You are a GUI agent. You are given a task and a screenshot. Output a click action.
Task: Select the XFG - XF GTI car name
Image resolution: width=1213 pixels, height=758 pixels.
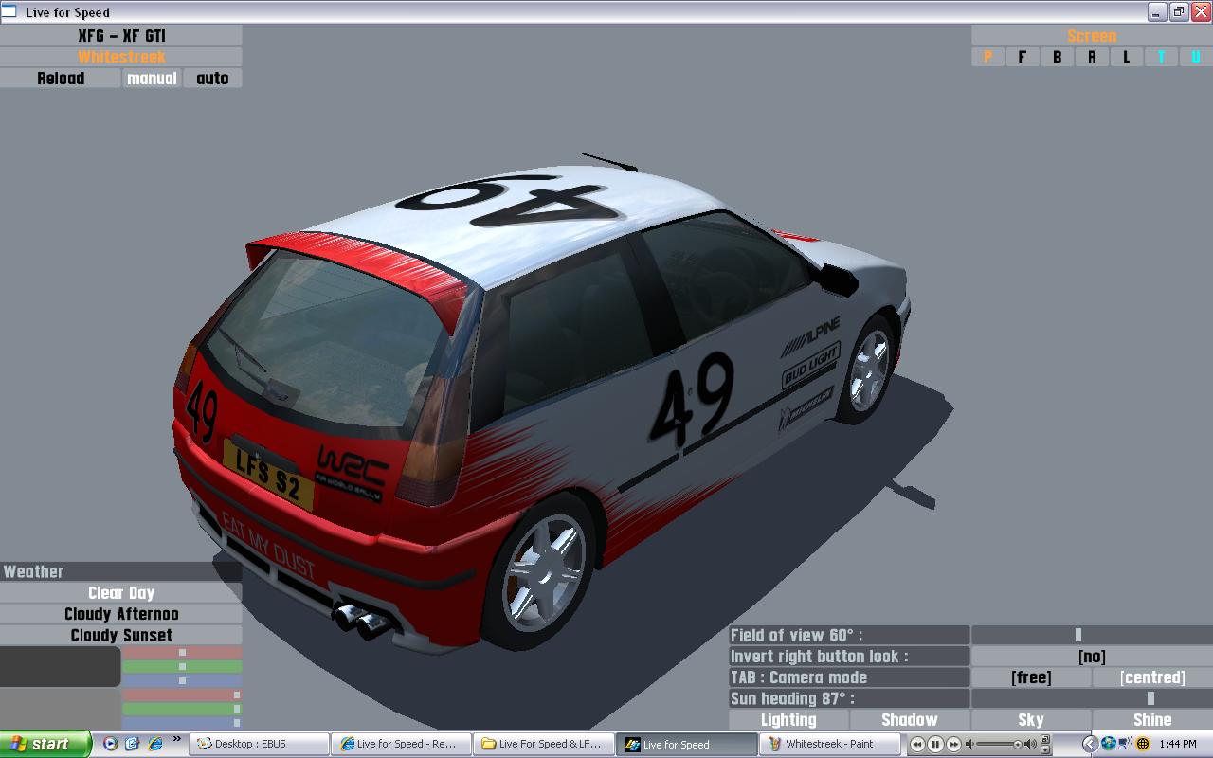121,35
